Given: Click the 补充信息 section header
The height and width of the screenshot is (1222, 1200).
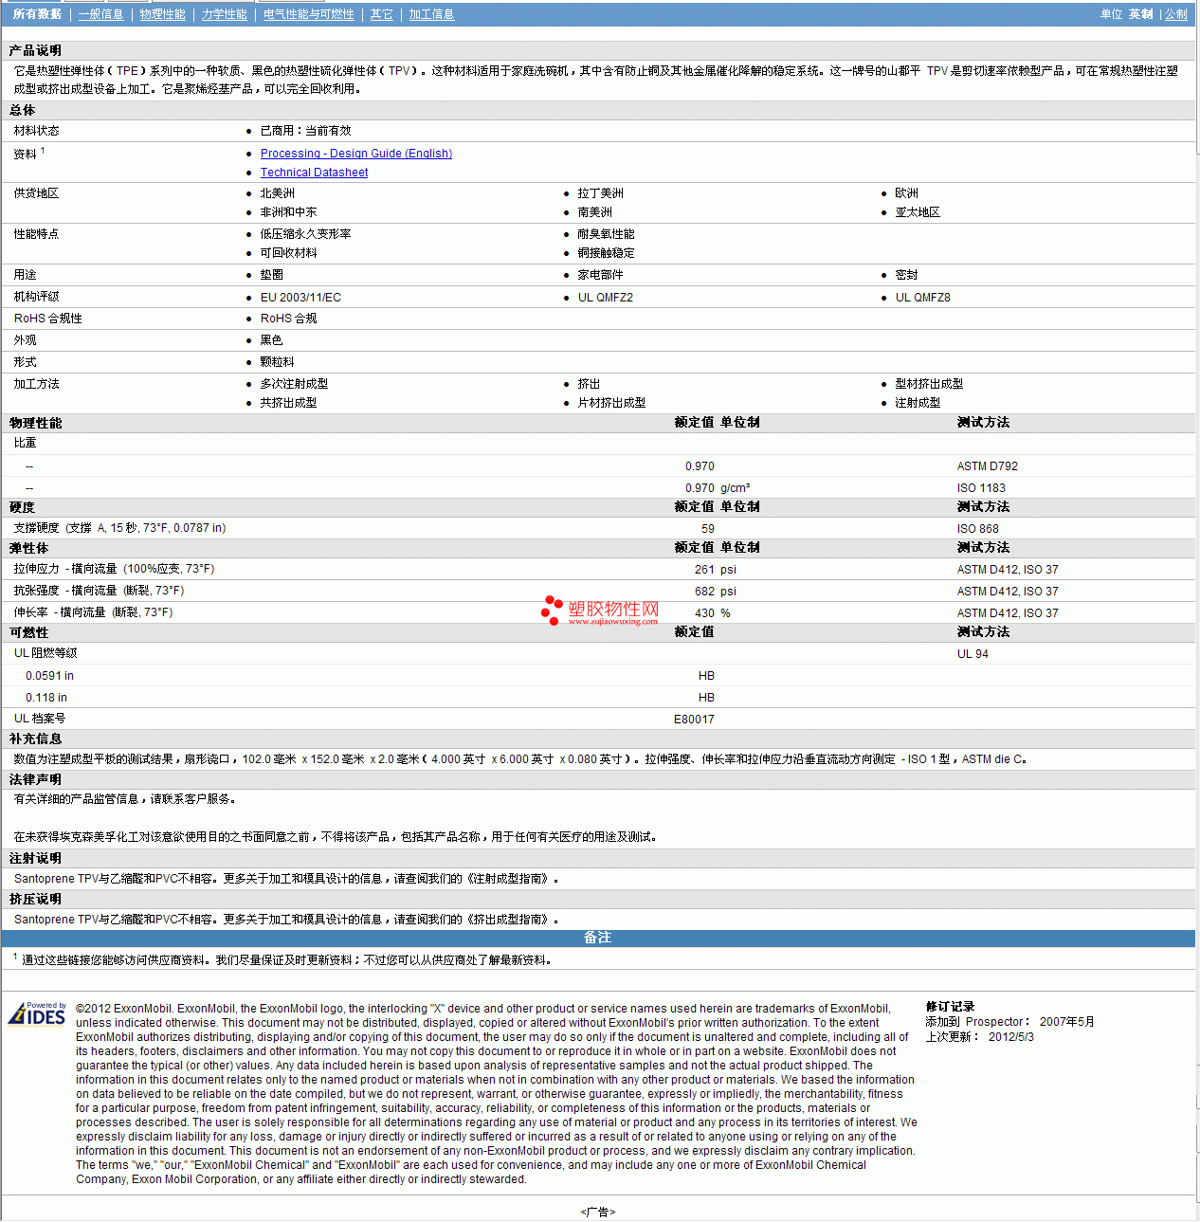Looking at the screenshot, I should pyautogui.click(x=36, y=739).
